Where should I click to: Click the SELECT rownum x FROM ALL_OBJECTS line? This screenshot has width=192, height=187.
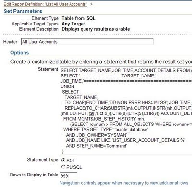[131, 124]
